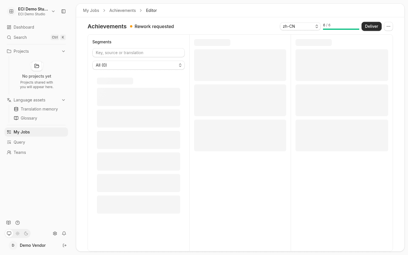
Task: Click the ECI Demo Studio workspace logo
Action: pos(11,11)
